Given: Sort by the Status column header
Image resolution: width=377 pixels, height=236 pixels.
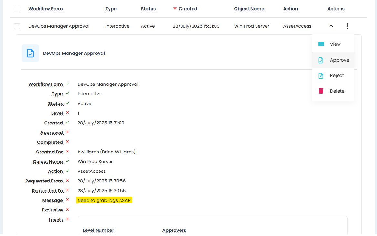Looking at the screenshot, I should 148,9.
